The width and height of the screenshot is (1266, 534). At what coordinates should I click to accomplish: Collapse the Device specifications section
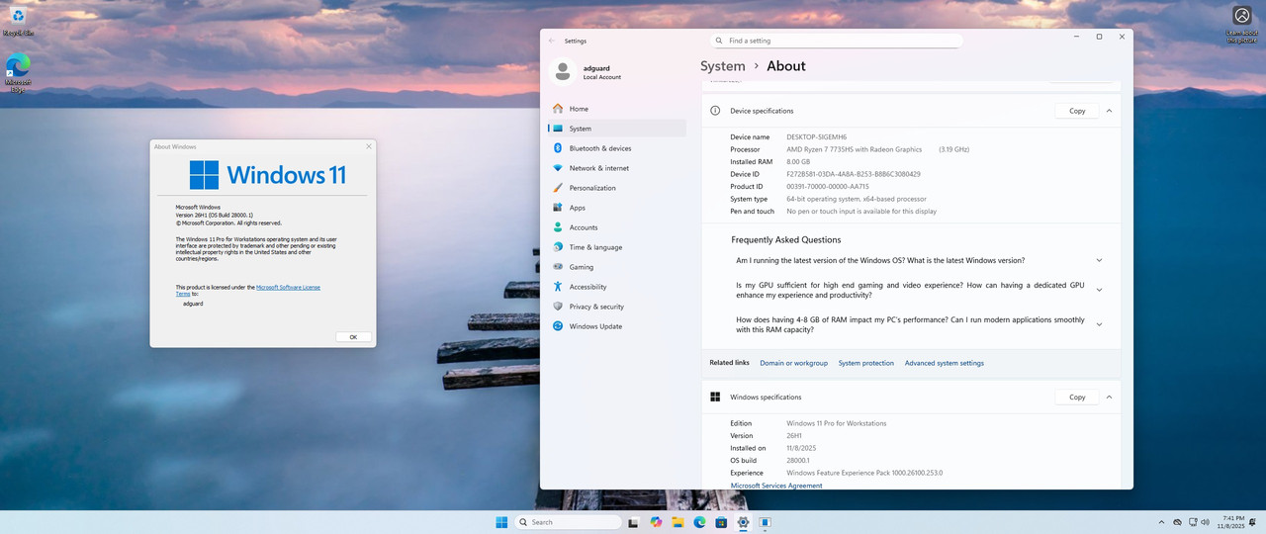pyautogui.click(x=1109, y=111)
